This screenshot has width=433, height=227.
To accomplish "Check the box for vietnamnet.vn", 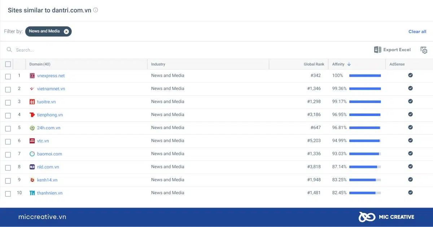I will (x=8, y=89).
